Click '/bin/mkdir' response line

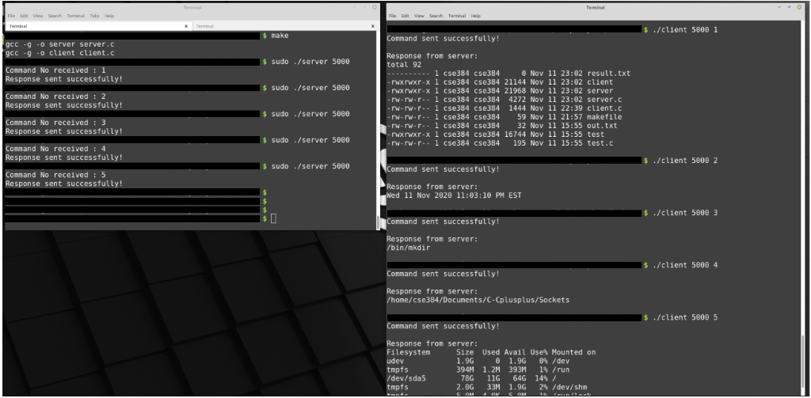click(409, 248)
